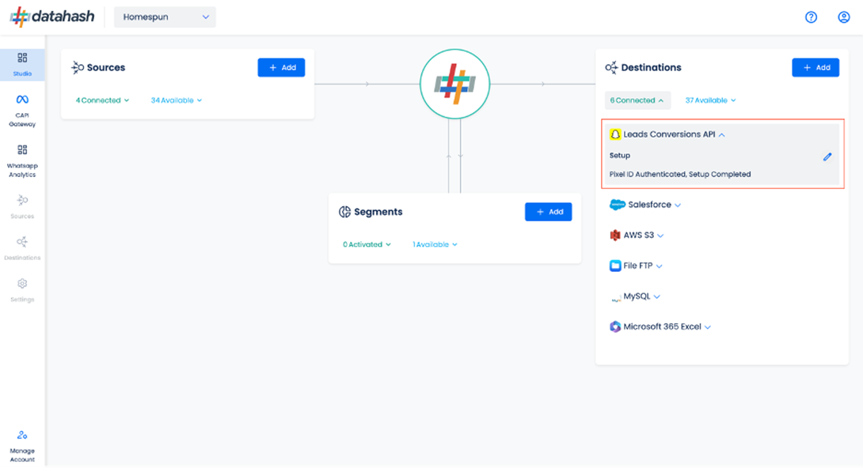Open the Homespun workspace dropdown
The height and width of the screenshot is (468, 863).
point(165,17)
